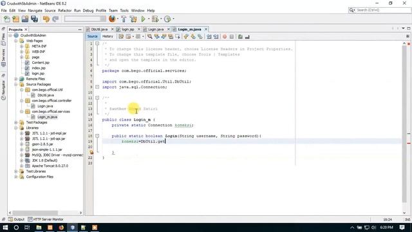Screen dimensions: 412x232
Task: Open the Navigator side panel tab
Action: coord(3,90)
